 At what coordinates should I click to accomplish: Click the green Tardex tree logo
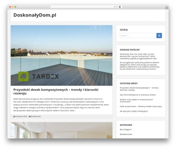[x=24, y=76]
